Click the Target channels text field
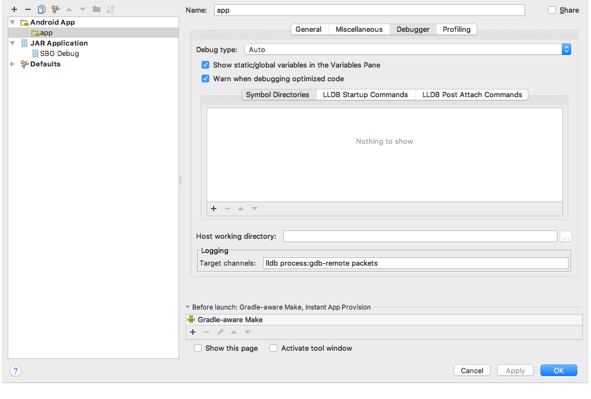The width and height of the screenshot is (591, 399). pyautogui.click(x=415, y=263)
